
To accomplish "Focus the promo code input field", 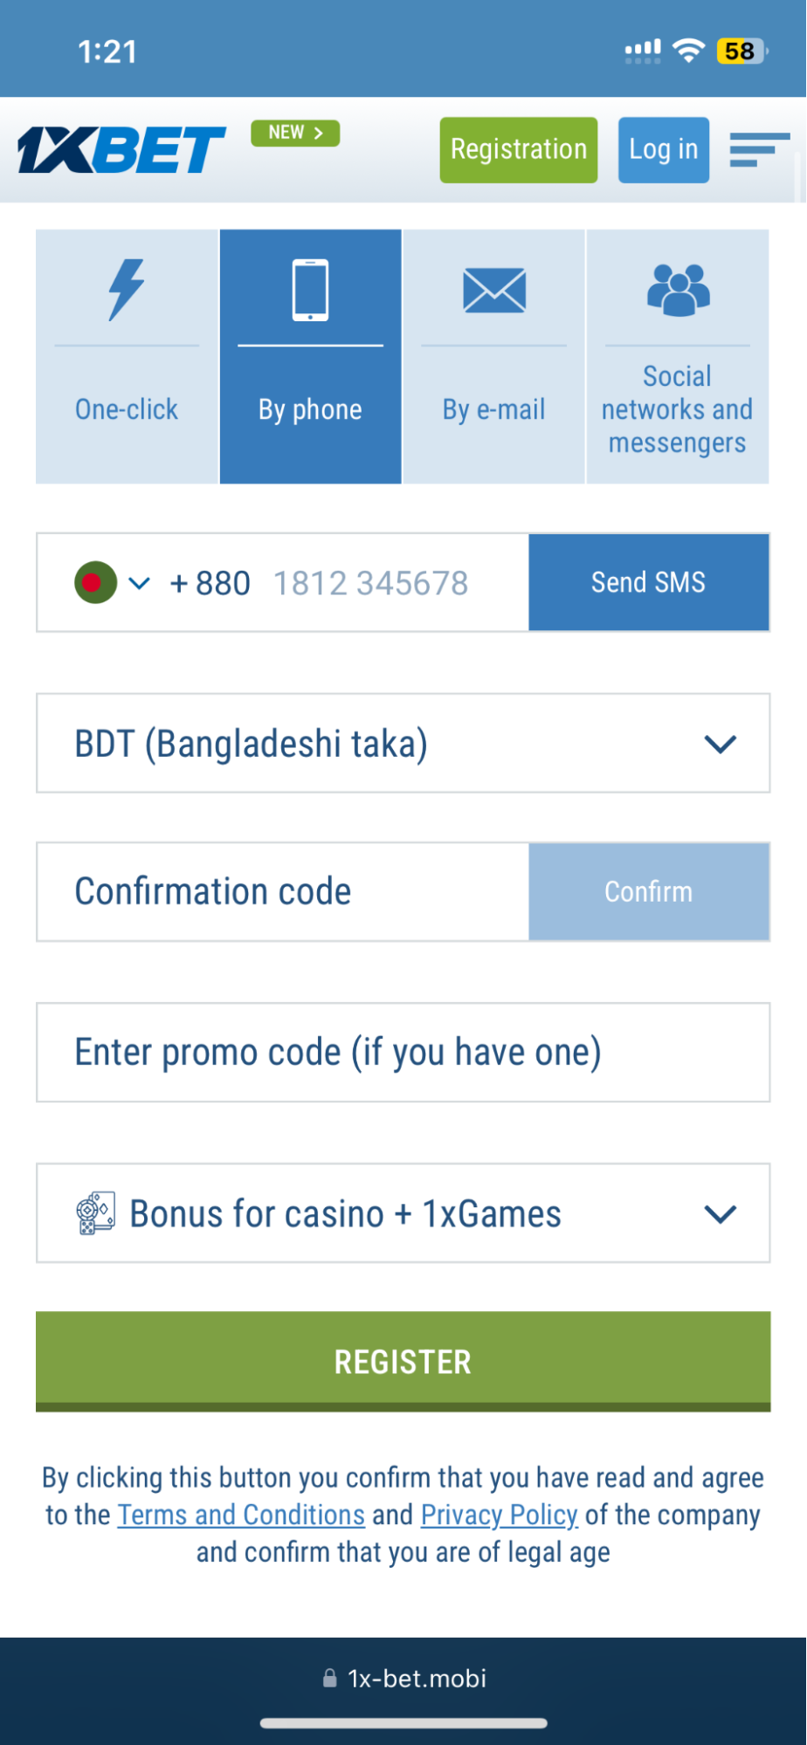I will click(403, 1052).
